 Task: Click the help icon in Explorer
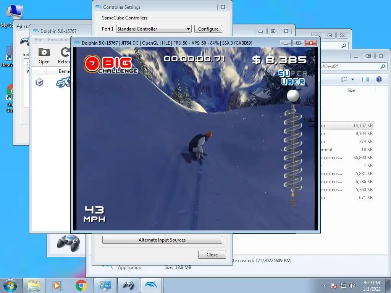click(x=379, y=79)
